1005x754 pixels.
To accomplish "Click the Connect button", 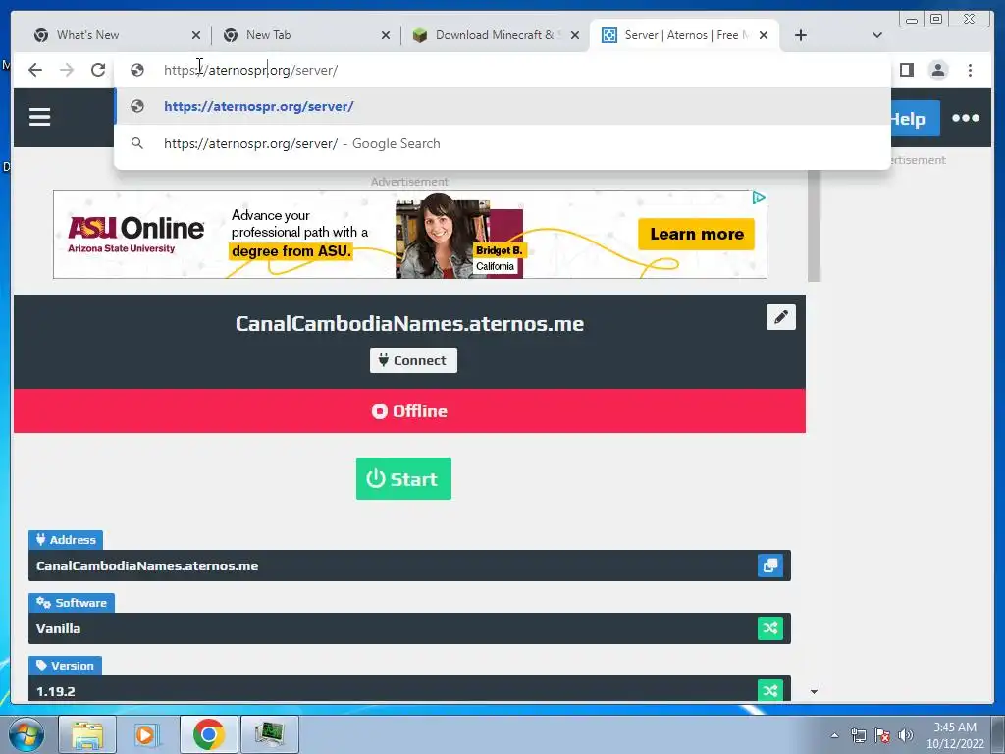I will pos(413,360).
